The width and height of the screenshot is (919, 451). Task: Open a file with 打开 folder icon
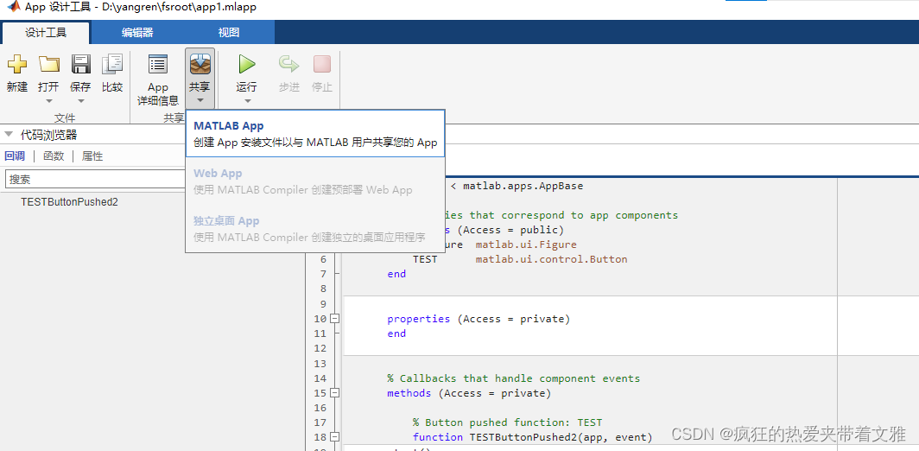pyautogui.click(x=48, y=65)
